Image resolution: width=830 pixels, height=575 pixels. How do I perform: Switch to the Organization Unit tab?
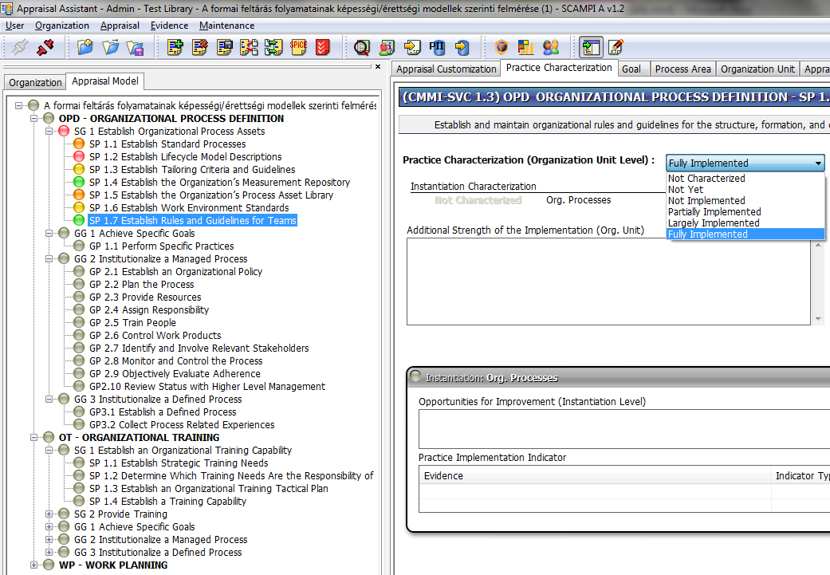757,69
